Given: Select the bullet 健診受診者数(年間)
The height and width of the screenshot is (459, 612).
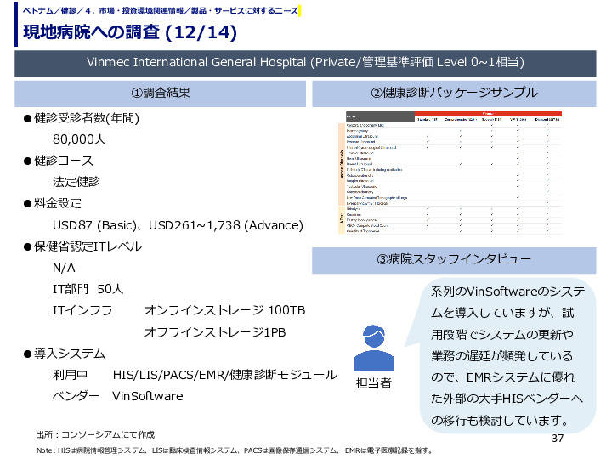Looking at the screenshot, I should [x=82, y=118].
